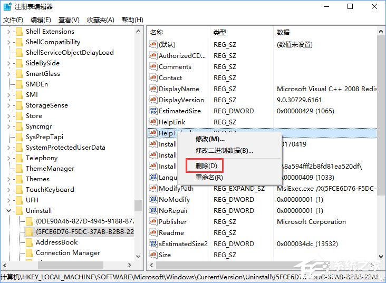Click the DWORD icon beside sEstimatedSize2
This screenshot has width=386, height=283.
(x=153, y=243)
